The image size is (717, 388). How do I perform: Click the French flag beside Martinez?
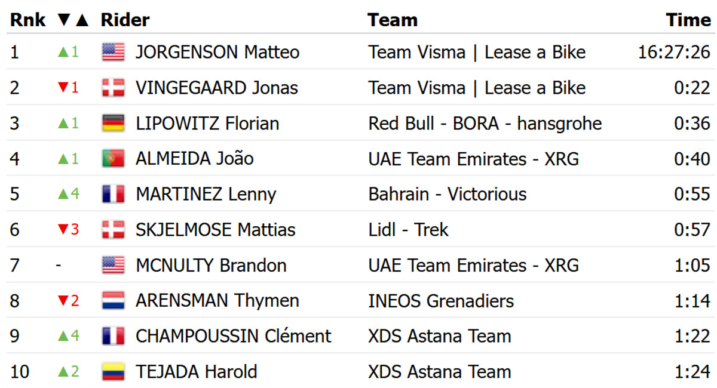pos(113,195)
